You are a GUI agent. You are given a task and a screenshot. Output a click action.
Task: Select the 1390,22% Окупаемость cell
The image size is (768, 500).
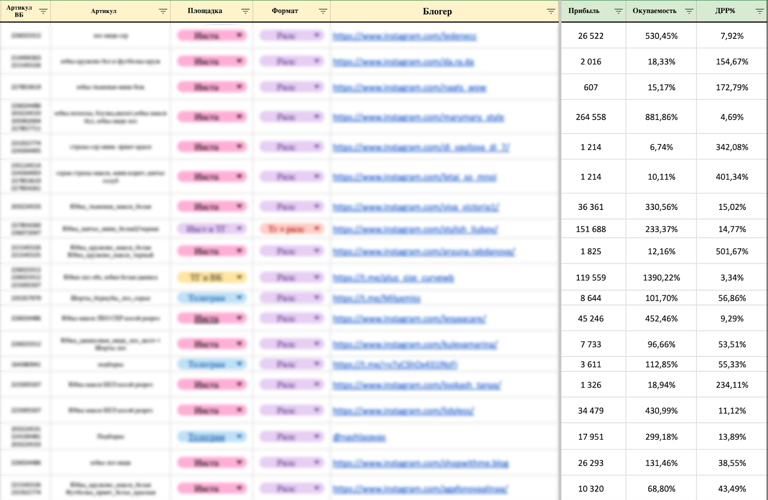pyautogui.click(x=661, y=278)
